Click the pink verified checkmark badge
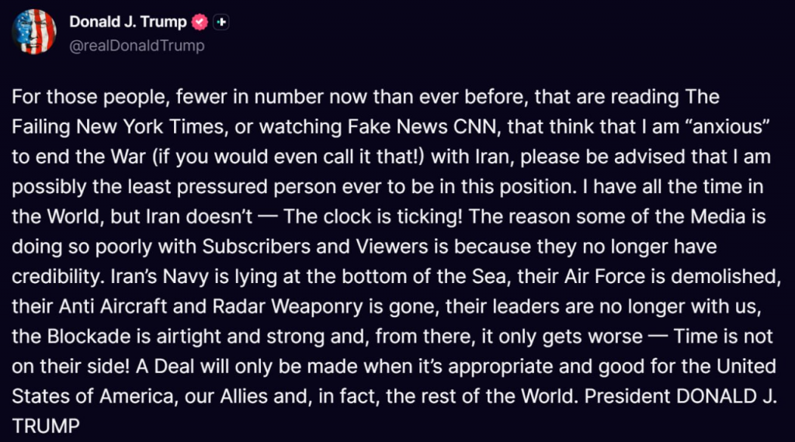Screen dimensions: 795x442 (200, 22)
